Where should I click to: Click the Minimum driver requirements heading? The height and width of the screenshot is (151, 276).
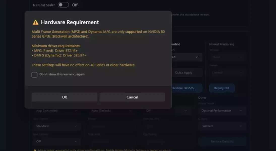pos(56,46)
